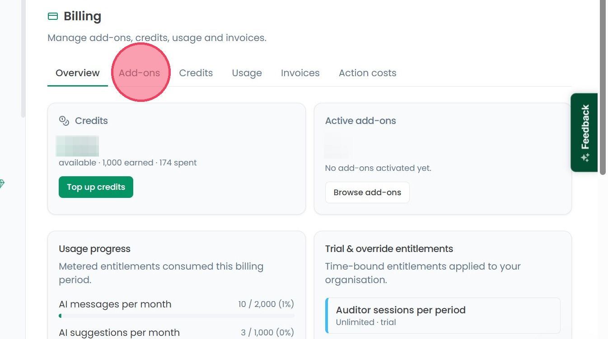This screenshot has width=608, height=339.
Task: Click the AI suggestions per month row
Action: coord(177,333)
